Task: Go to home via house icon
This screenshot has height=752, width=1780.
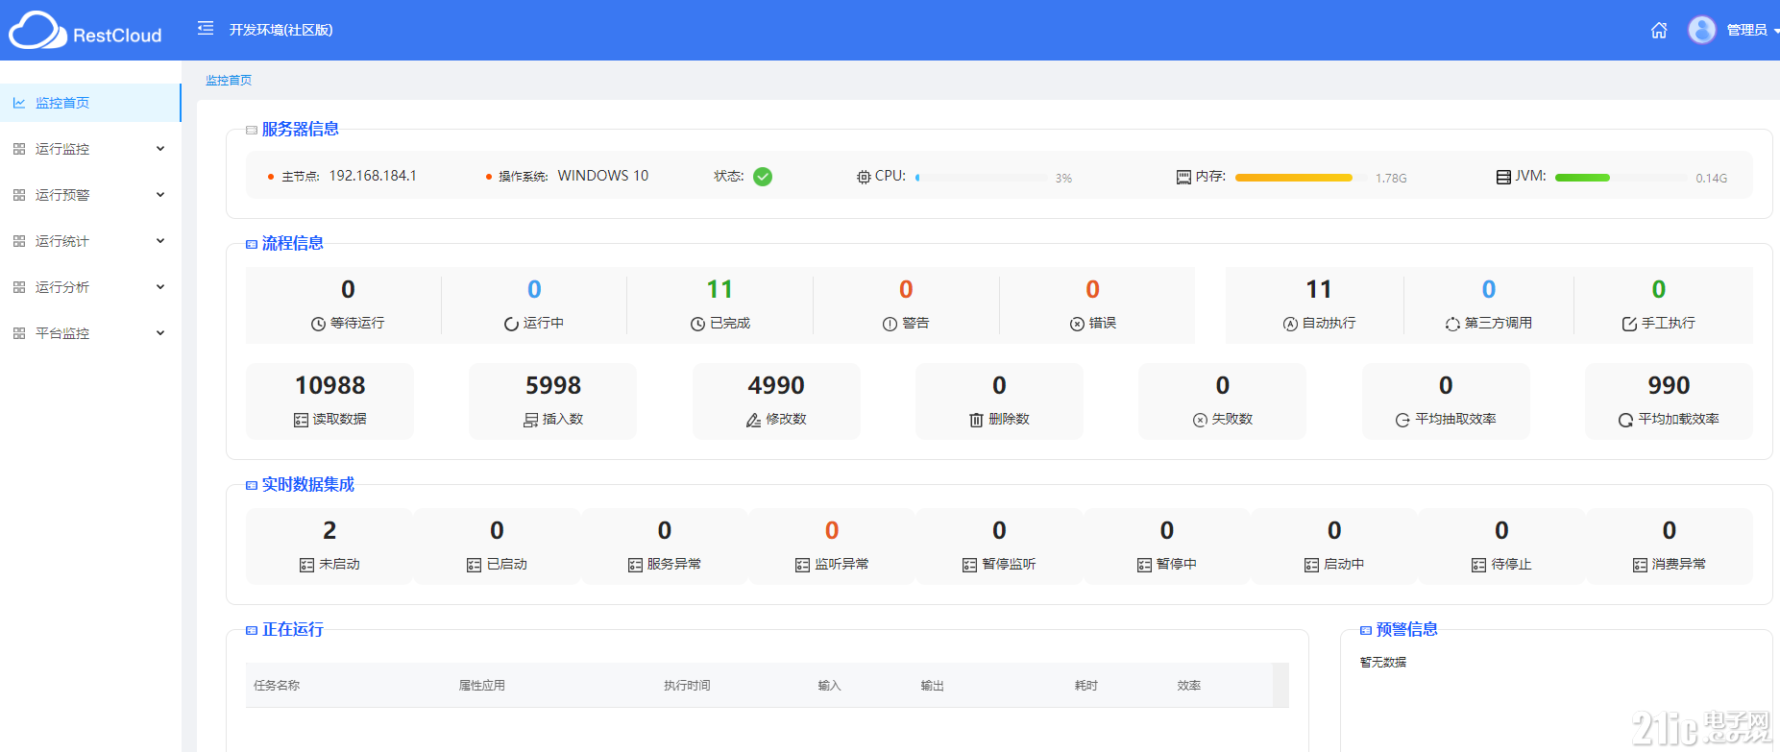Action: 1659,30
